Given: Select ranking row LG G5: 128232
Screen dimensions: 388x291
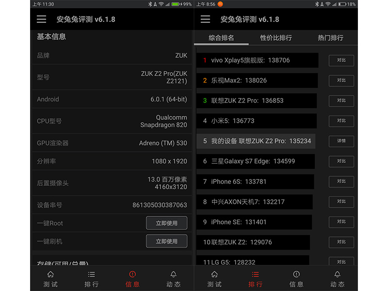Looking at the screenshot, I should coord(253,260).
